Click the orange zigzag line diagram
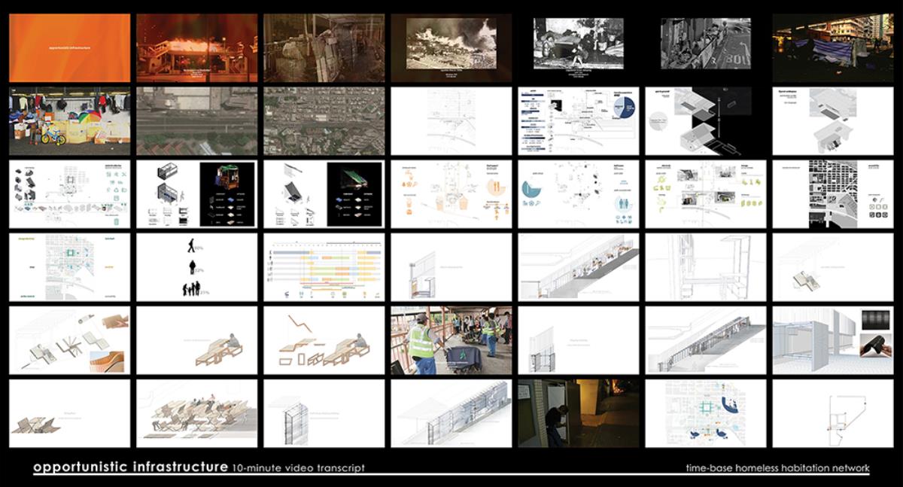Screen dimensions: 903x487 tap(303, 325)
